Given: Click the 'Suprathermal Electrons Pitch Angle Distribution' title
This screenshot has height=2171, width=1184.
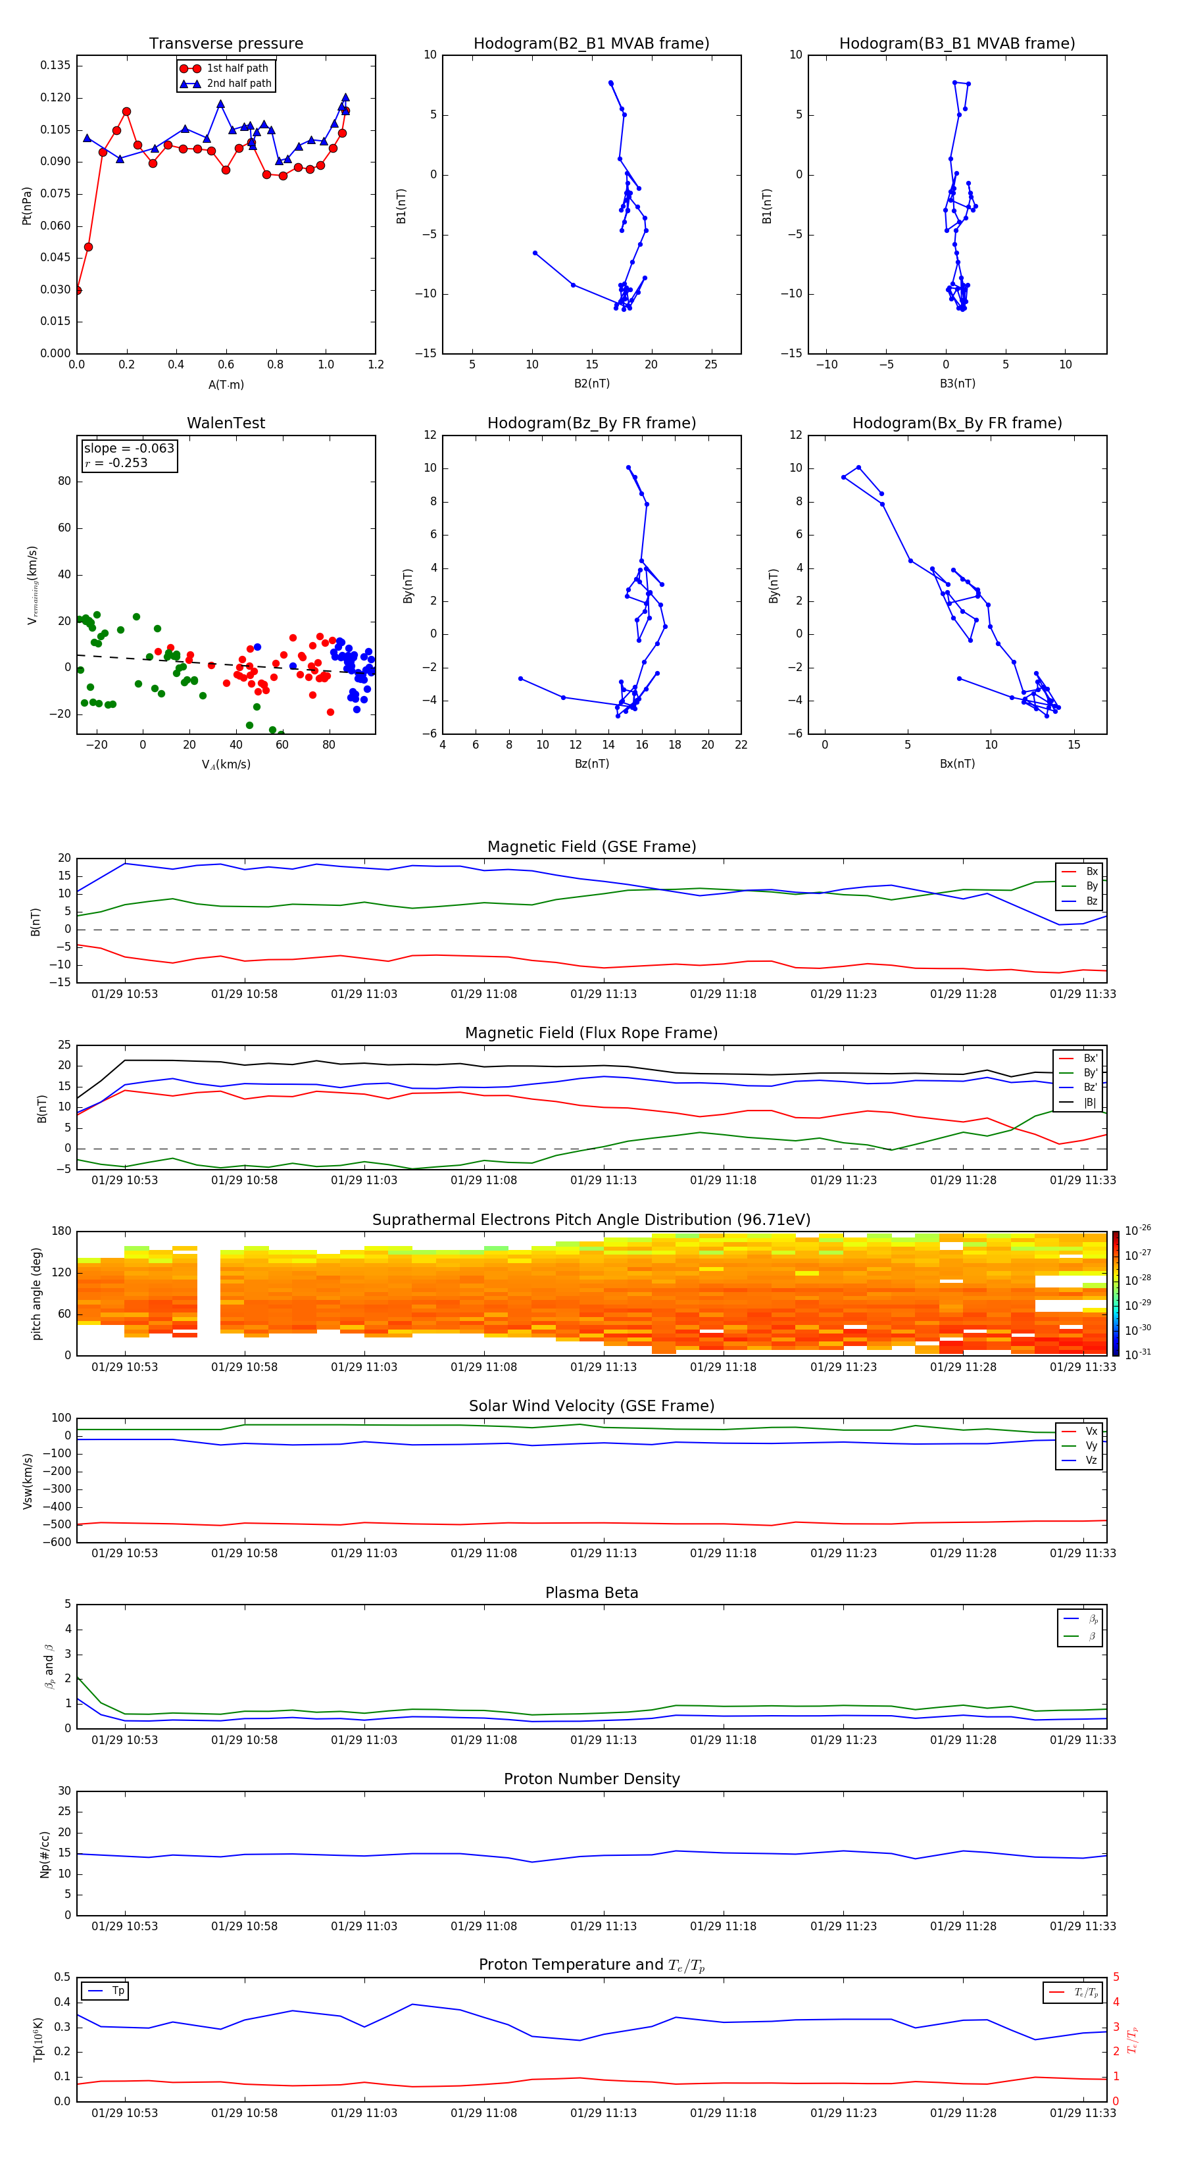Looking at the screenshot, I should point(591,1220).
